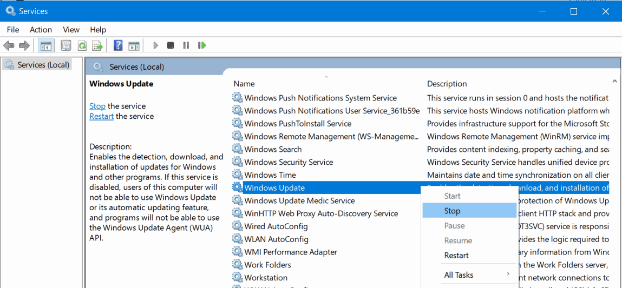This screenshot has width=622, height=288.
Task: Click gear icon beside Windows PushToInstall Service
Action: click(237, 123)
